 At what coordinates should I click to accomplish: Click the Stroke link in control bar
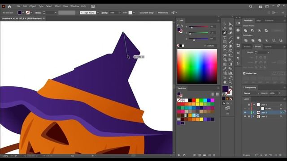[x=38, y=13]
